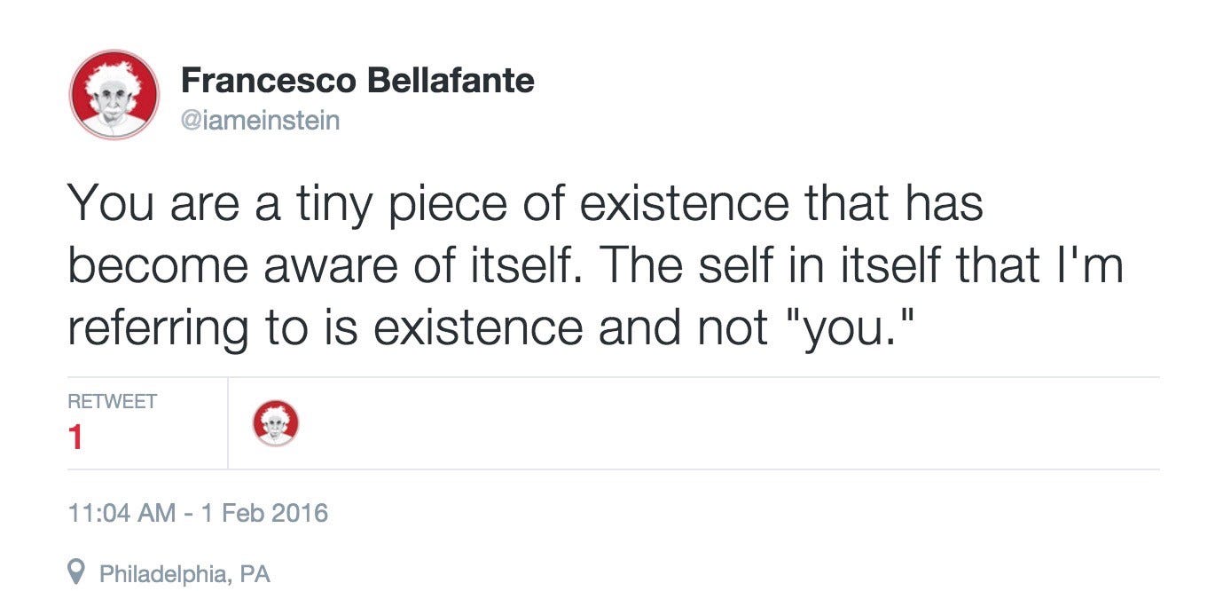The height and width of the screenshot is (591, 1231).
Task: Open the Philadelphia, PA location link
Action: (x=184, y=573)
